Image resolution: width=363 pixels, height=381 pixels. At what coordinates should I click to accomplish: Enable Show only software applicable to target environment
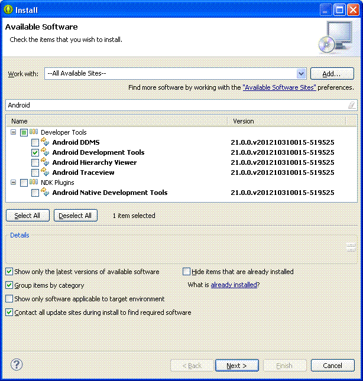tap(9, 299)
